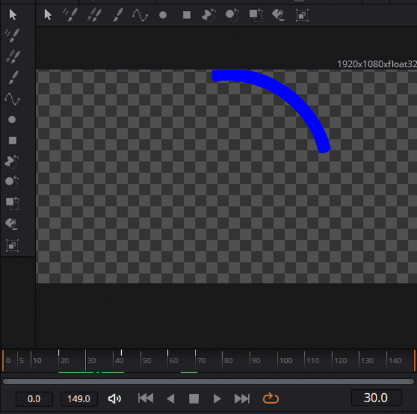Jump to the first frame

pos(146,398)
